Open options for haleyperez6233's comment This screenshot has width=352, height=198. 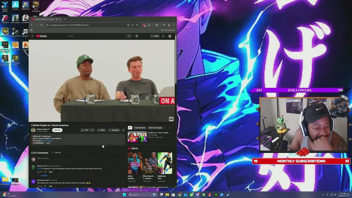coord(123,182)
